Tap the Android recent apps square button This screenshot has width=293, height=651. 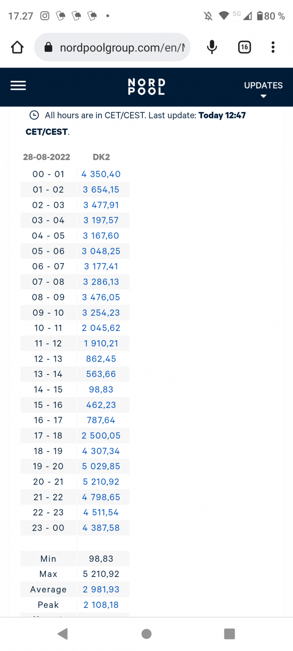coord(229,634)
